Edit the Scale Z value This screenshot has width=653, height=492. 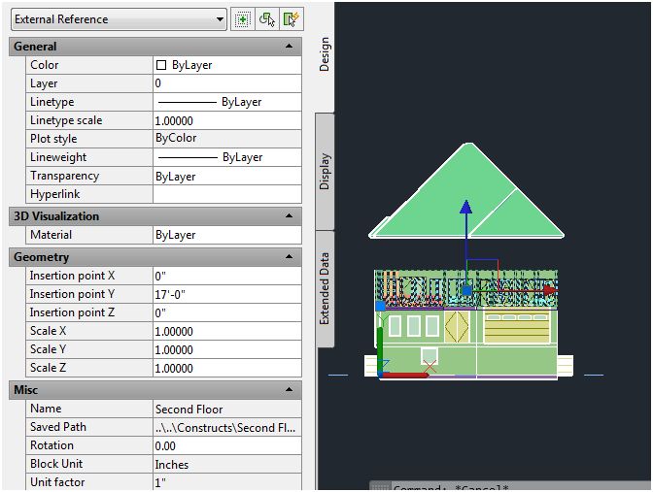click(227, 368)
